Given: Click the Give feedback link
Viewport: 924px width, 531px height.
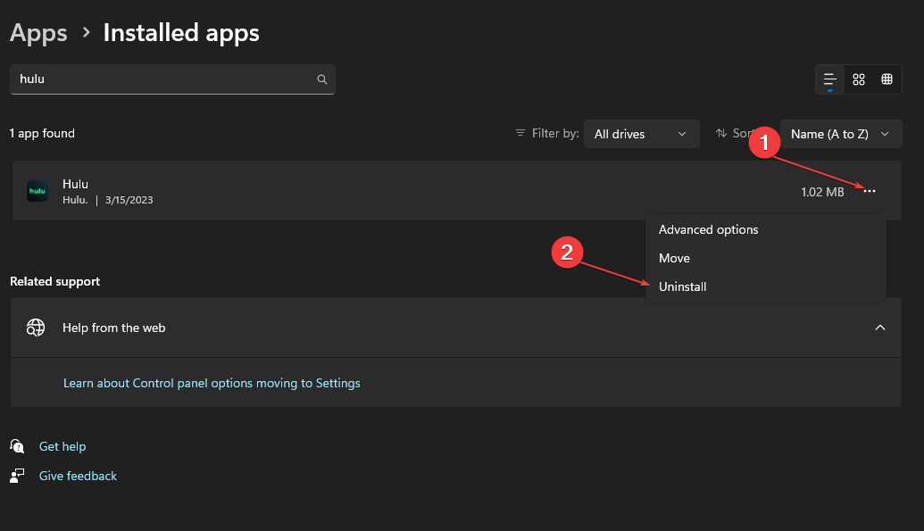Looking at the screenshot, I should 78,476.
